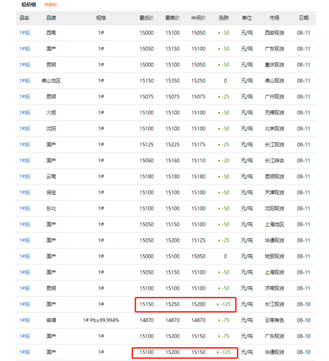The height and width of the screenshot is (361, 329).
Task: Click highest price 15350
Action: (x=172, y=81)
